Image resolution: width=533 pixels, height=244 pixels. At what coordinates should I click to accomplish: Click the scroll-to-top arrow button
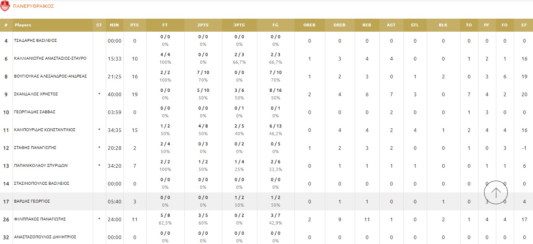(496, 192)
